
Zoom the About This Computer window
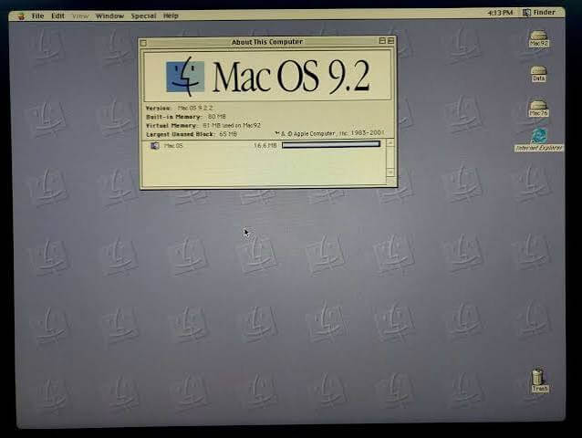coord(382,41)
